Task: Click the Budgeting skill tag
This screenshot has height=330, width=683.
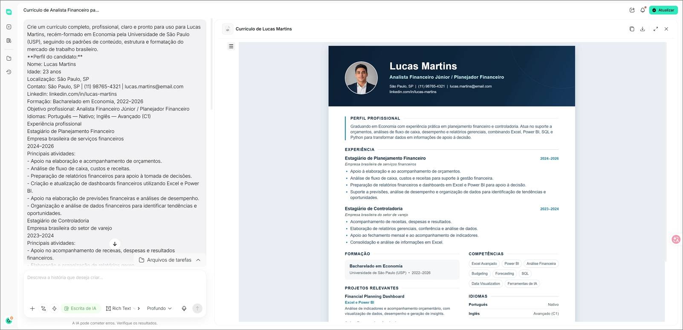Action: click(x=480, y=273)
